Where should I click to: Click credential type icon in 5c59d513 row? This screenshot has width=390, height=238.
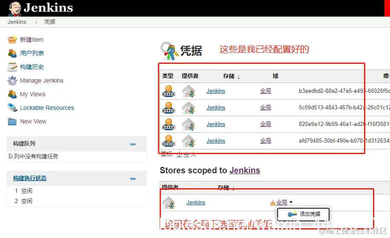point(168,108)
